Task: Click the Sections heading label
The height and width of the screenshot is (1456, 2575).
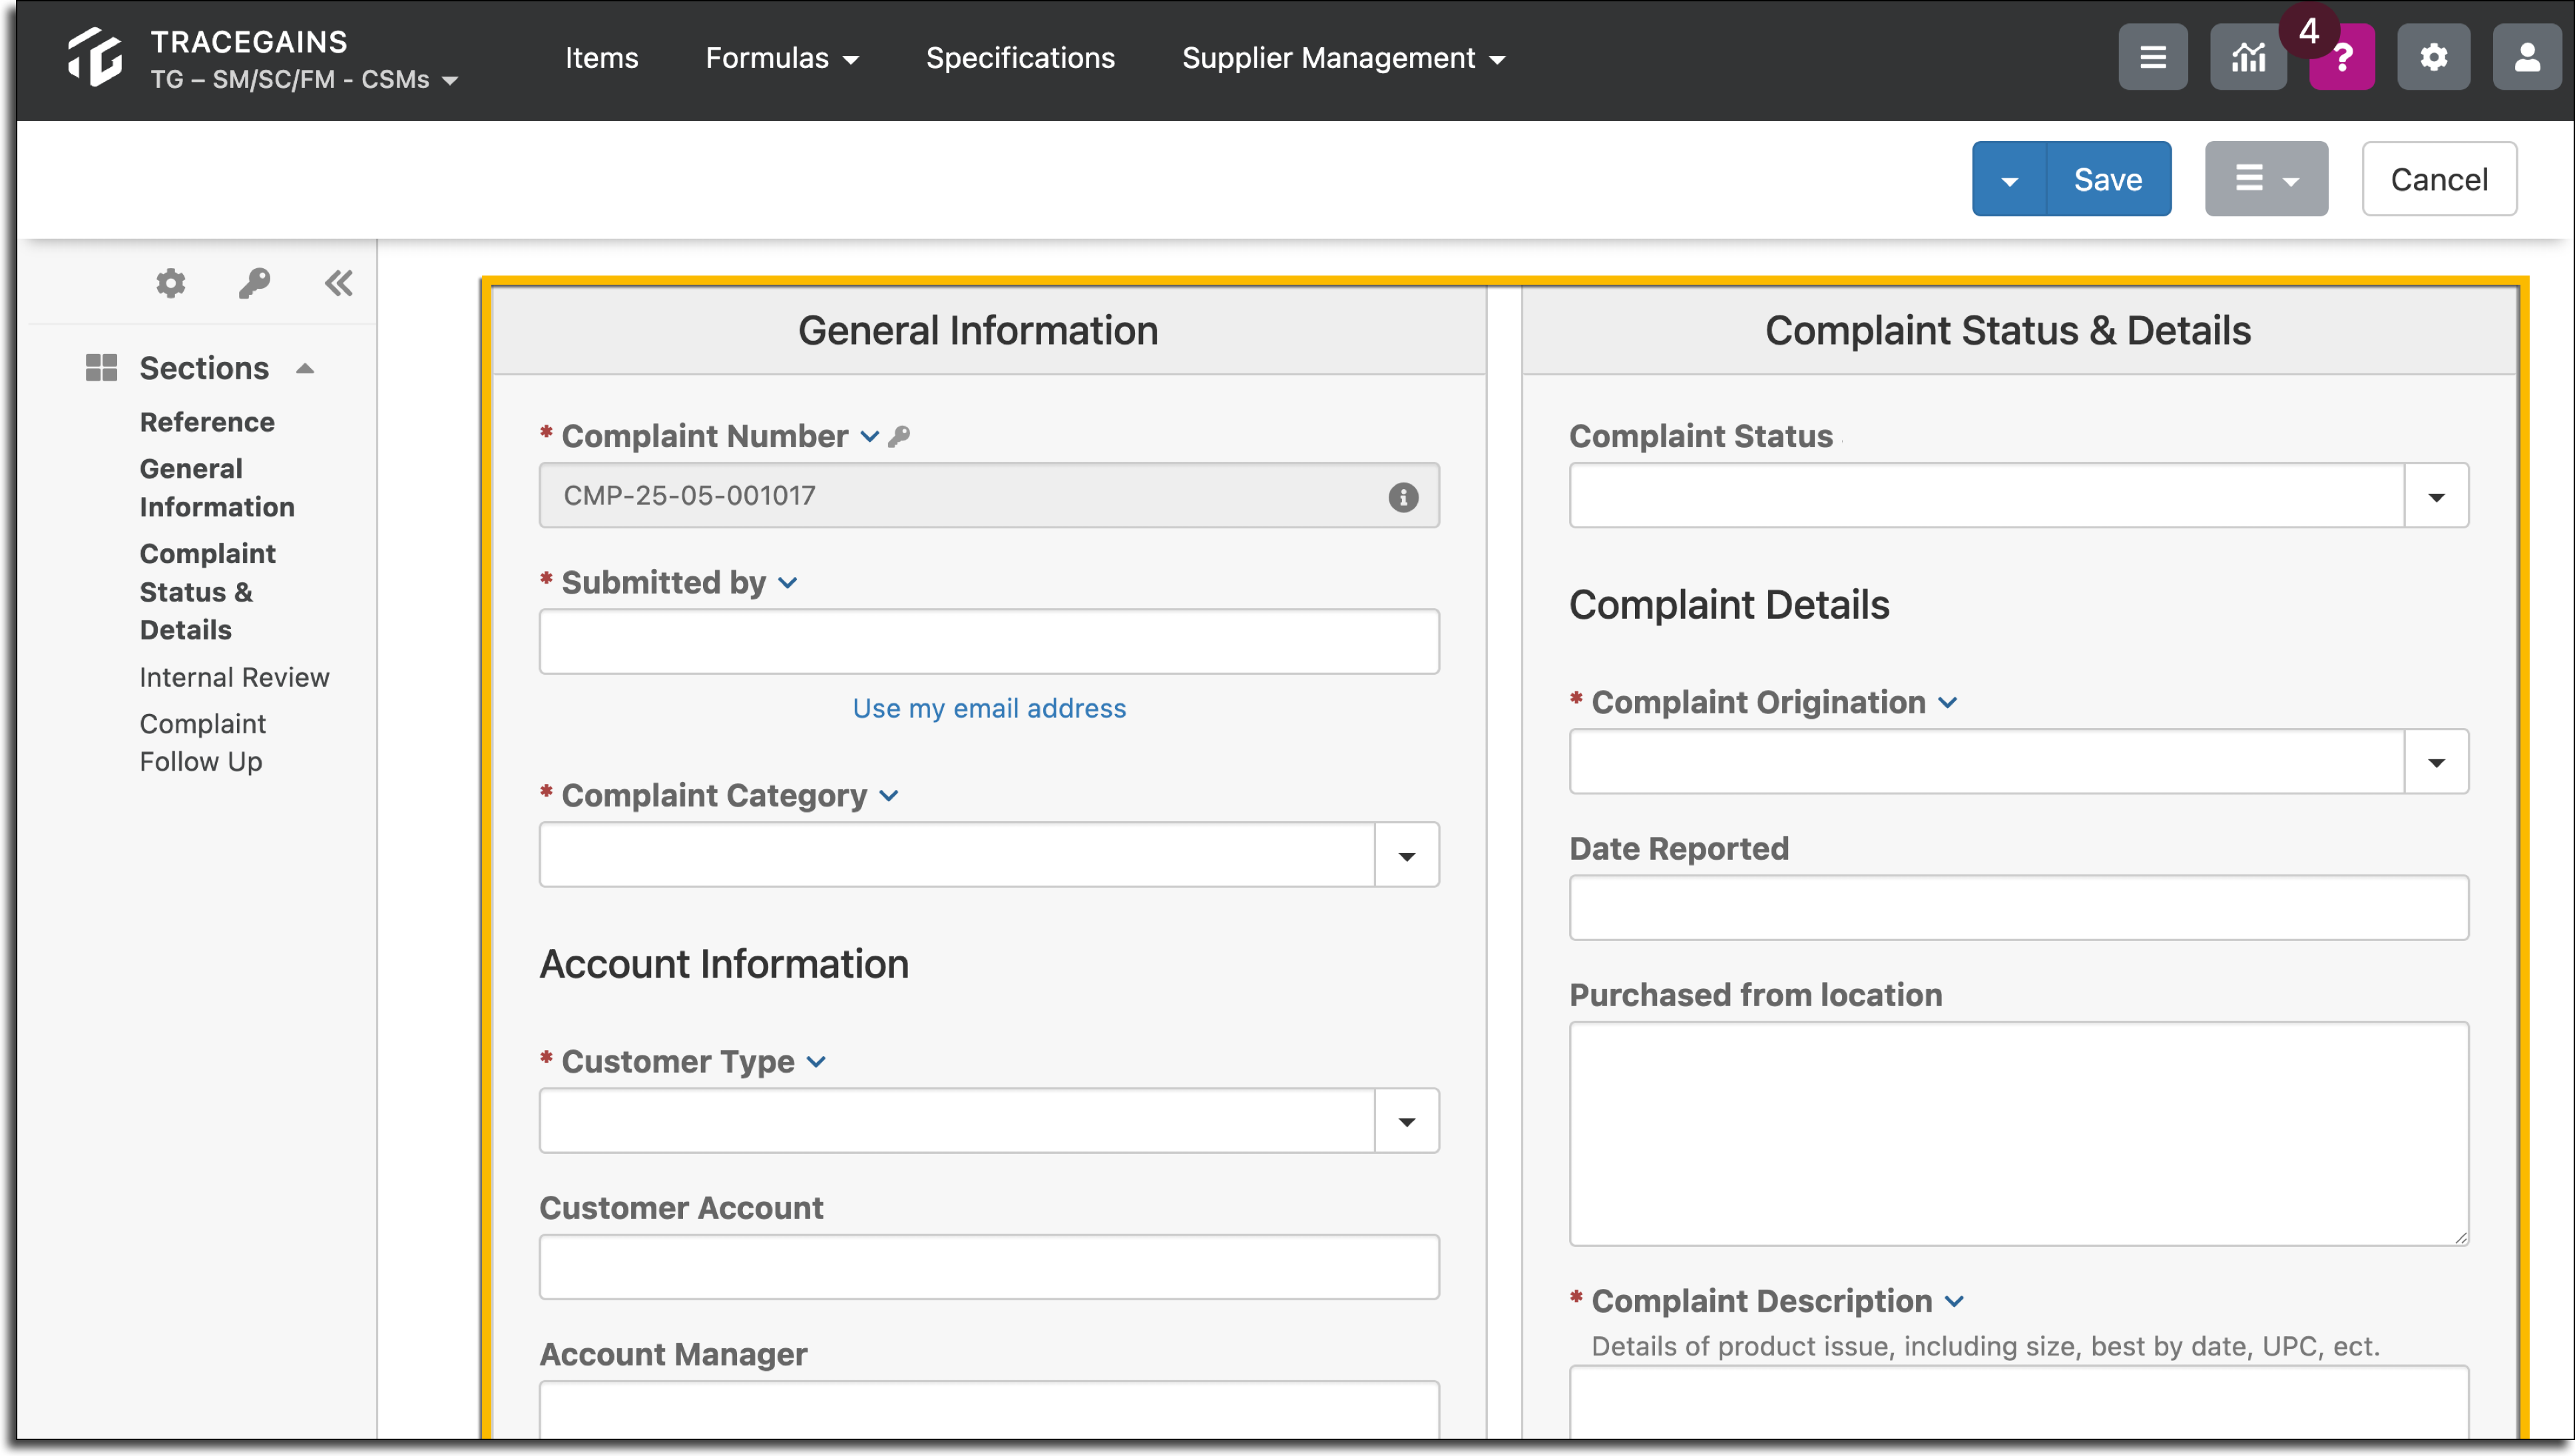Action: [x=204, y=369]
